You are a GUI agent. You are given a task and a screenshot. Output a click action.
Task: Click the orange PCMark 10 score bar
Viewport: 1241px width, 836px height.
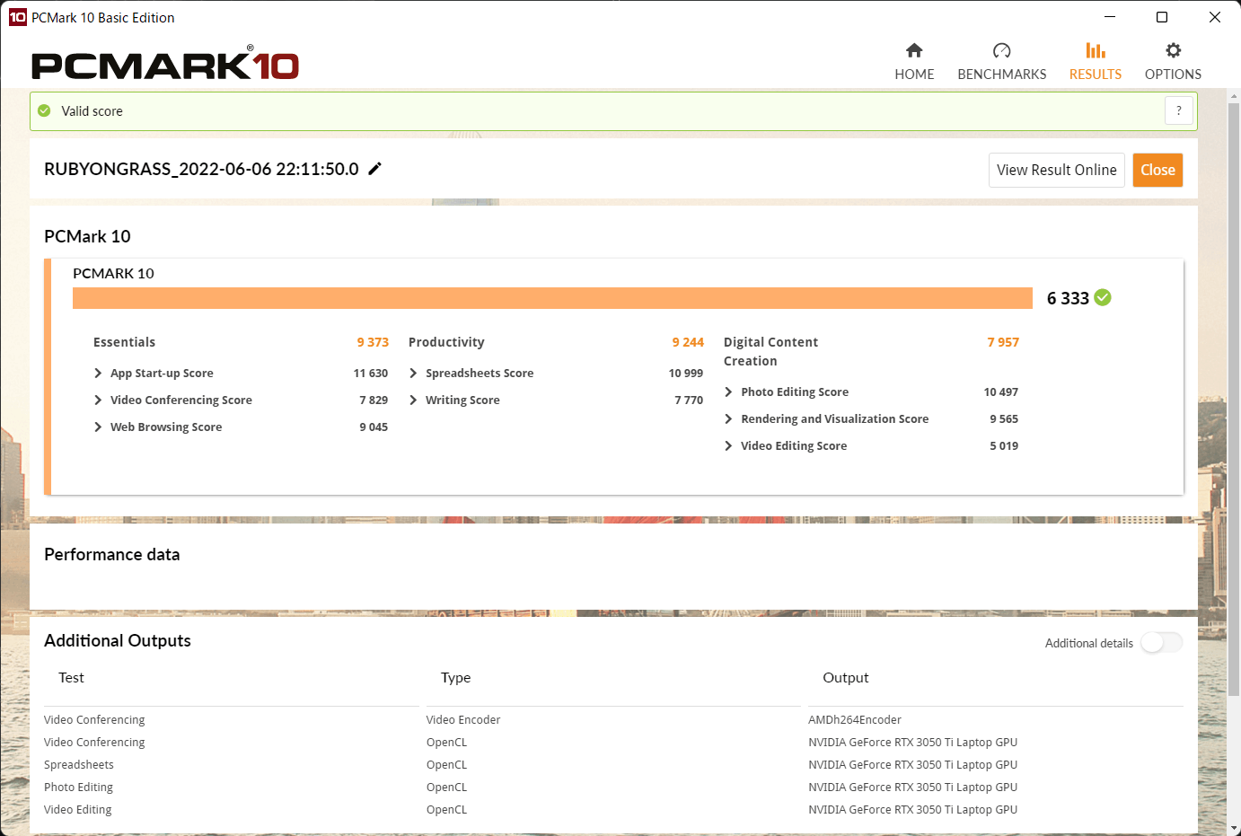point(552,298)
